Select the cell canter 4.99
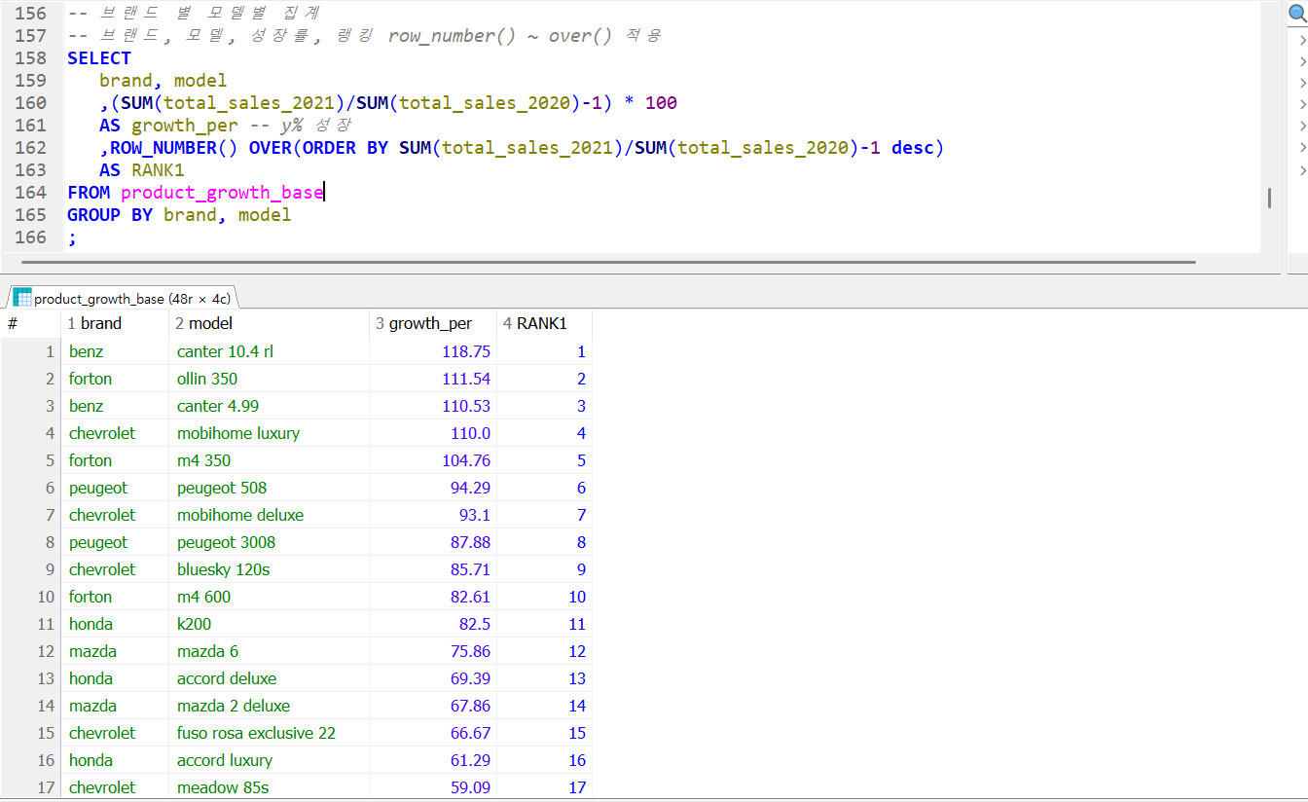Viewport: 1308px width, 802px height. 270,406
